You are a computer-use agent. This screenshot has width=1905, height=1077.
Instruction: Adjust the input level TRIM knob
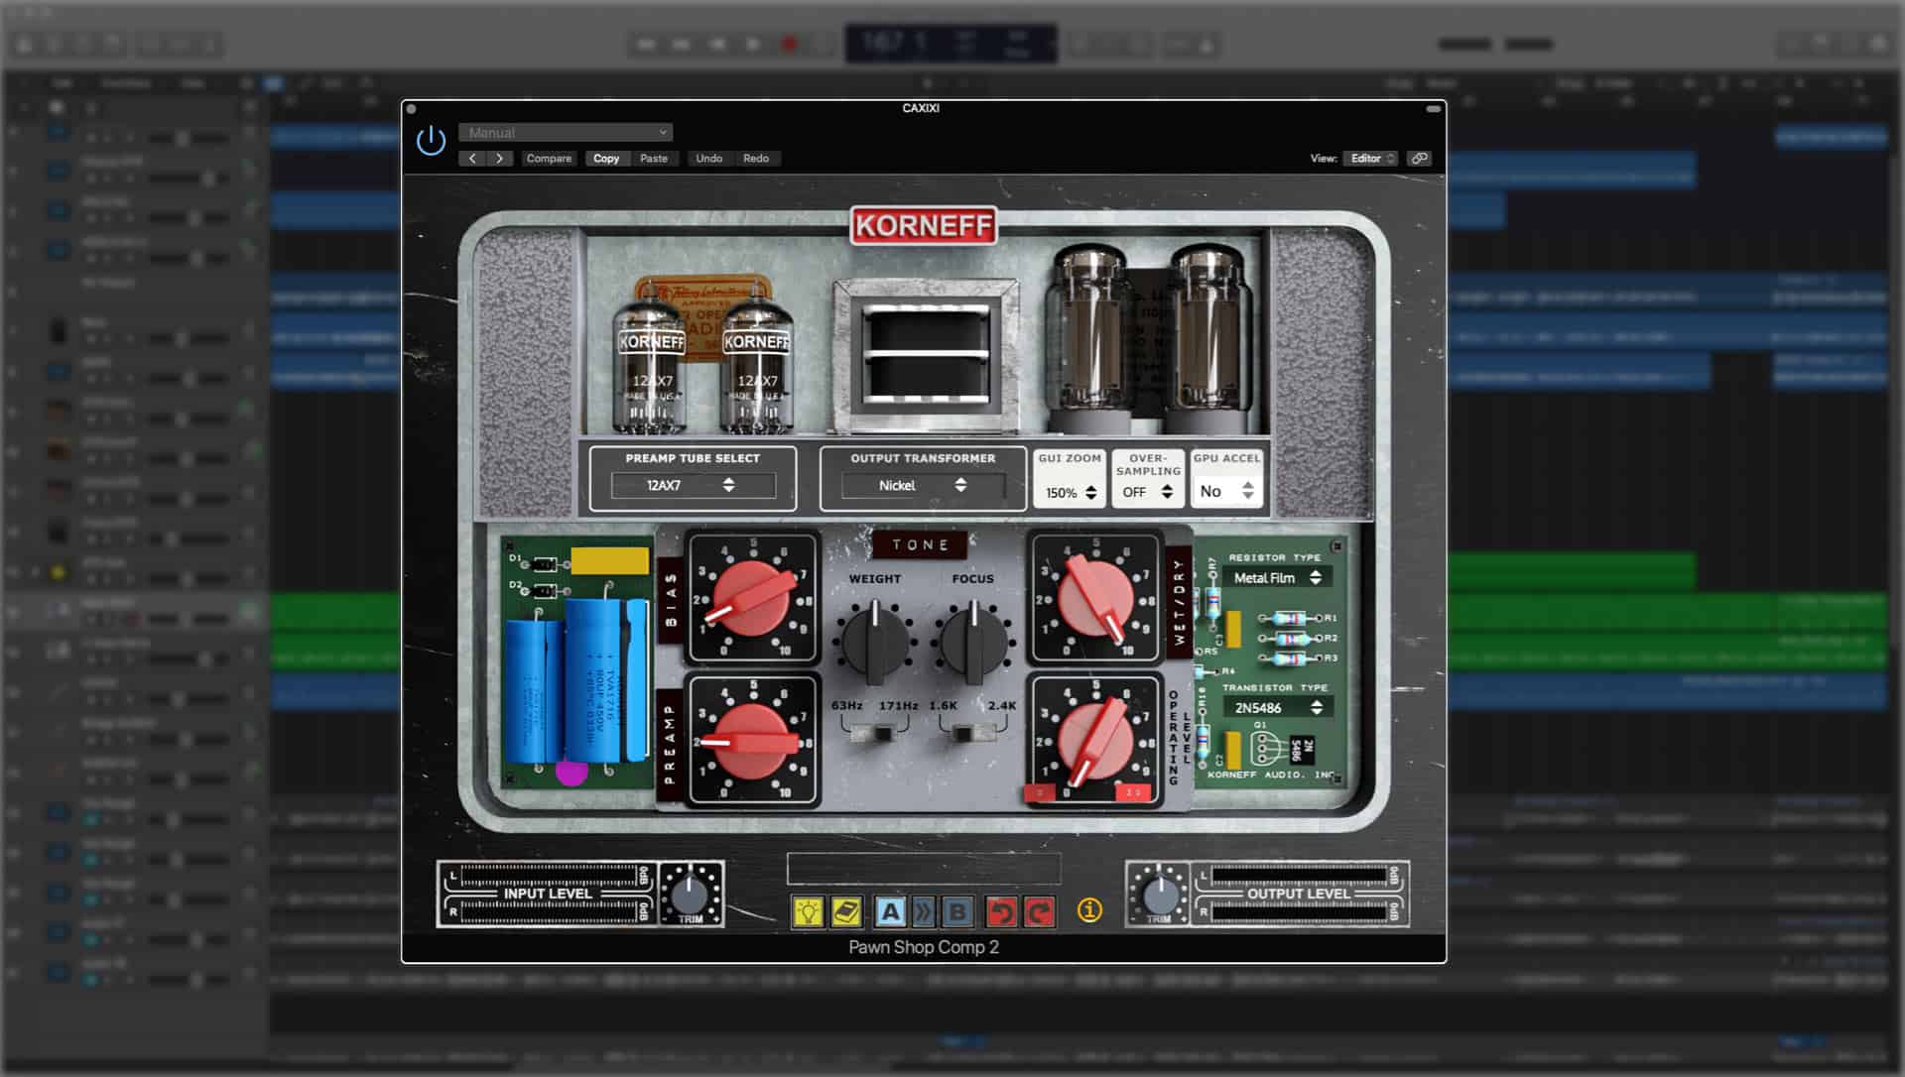(691, 895)
